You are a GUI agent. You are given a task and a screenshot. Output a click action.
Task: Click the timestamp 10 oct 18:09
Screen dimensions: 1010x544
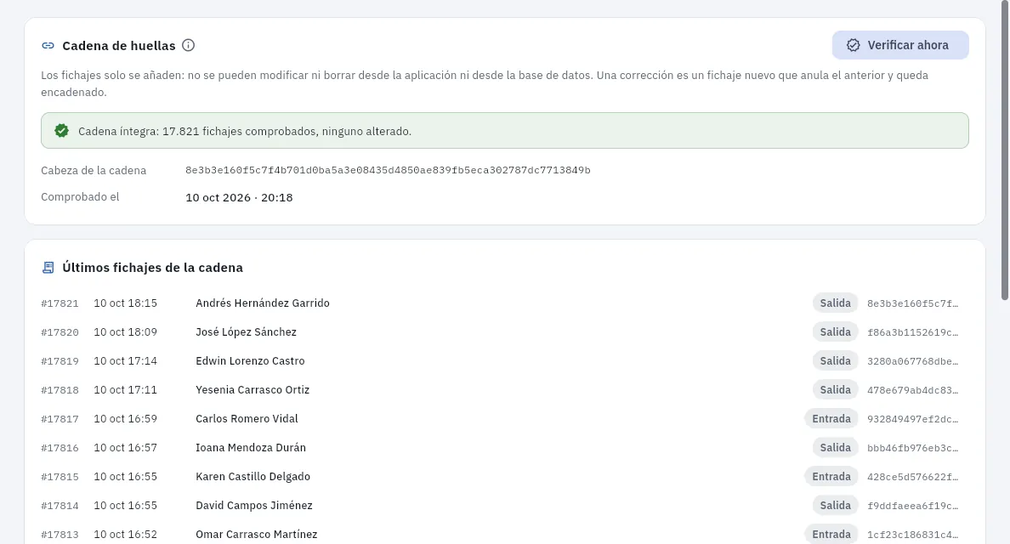pyautogui.click(x=126, y=332)
